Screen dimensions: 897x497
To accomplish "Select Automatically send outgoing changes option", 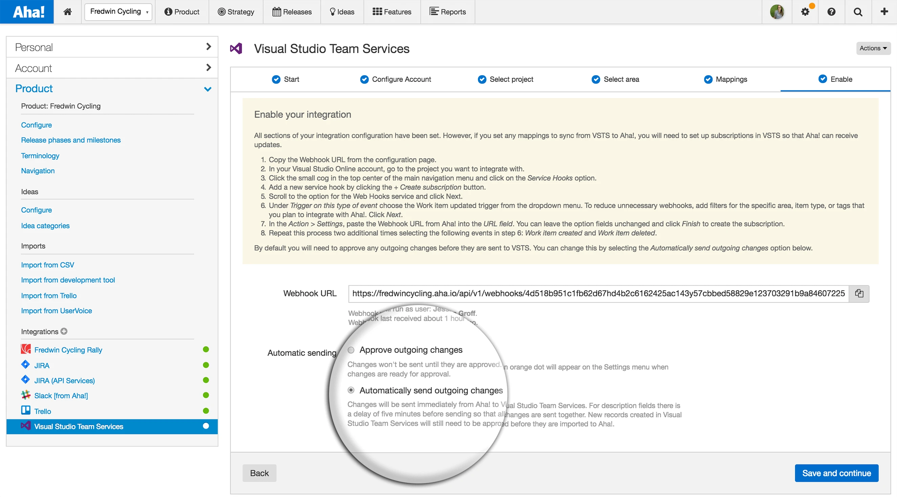I will click(x=351, y=390).
